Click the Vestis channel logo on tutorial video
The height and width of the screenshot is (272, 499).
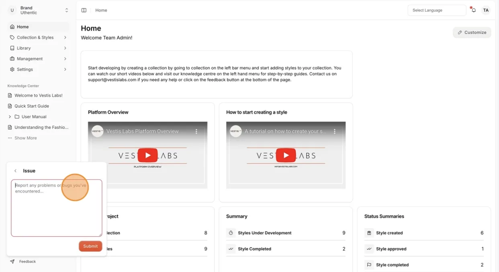coord(236,131)
